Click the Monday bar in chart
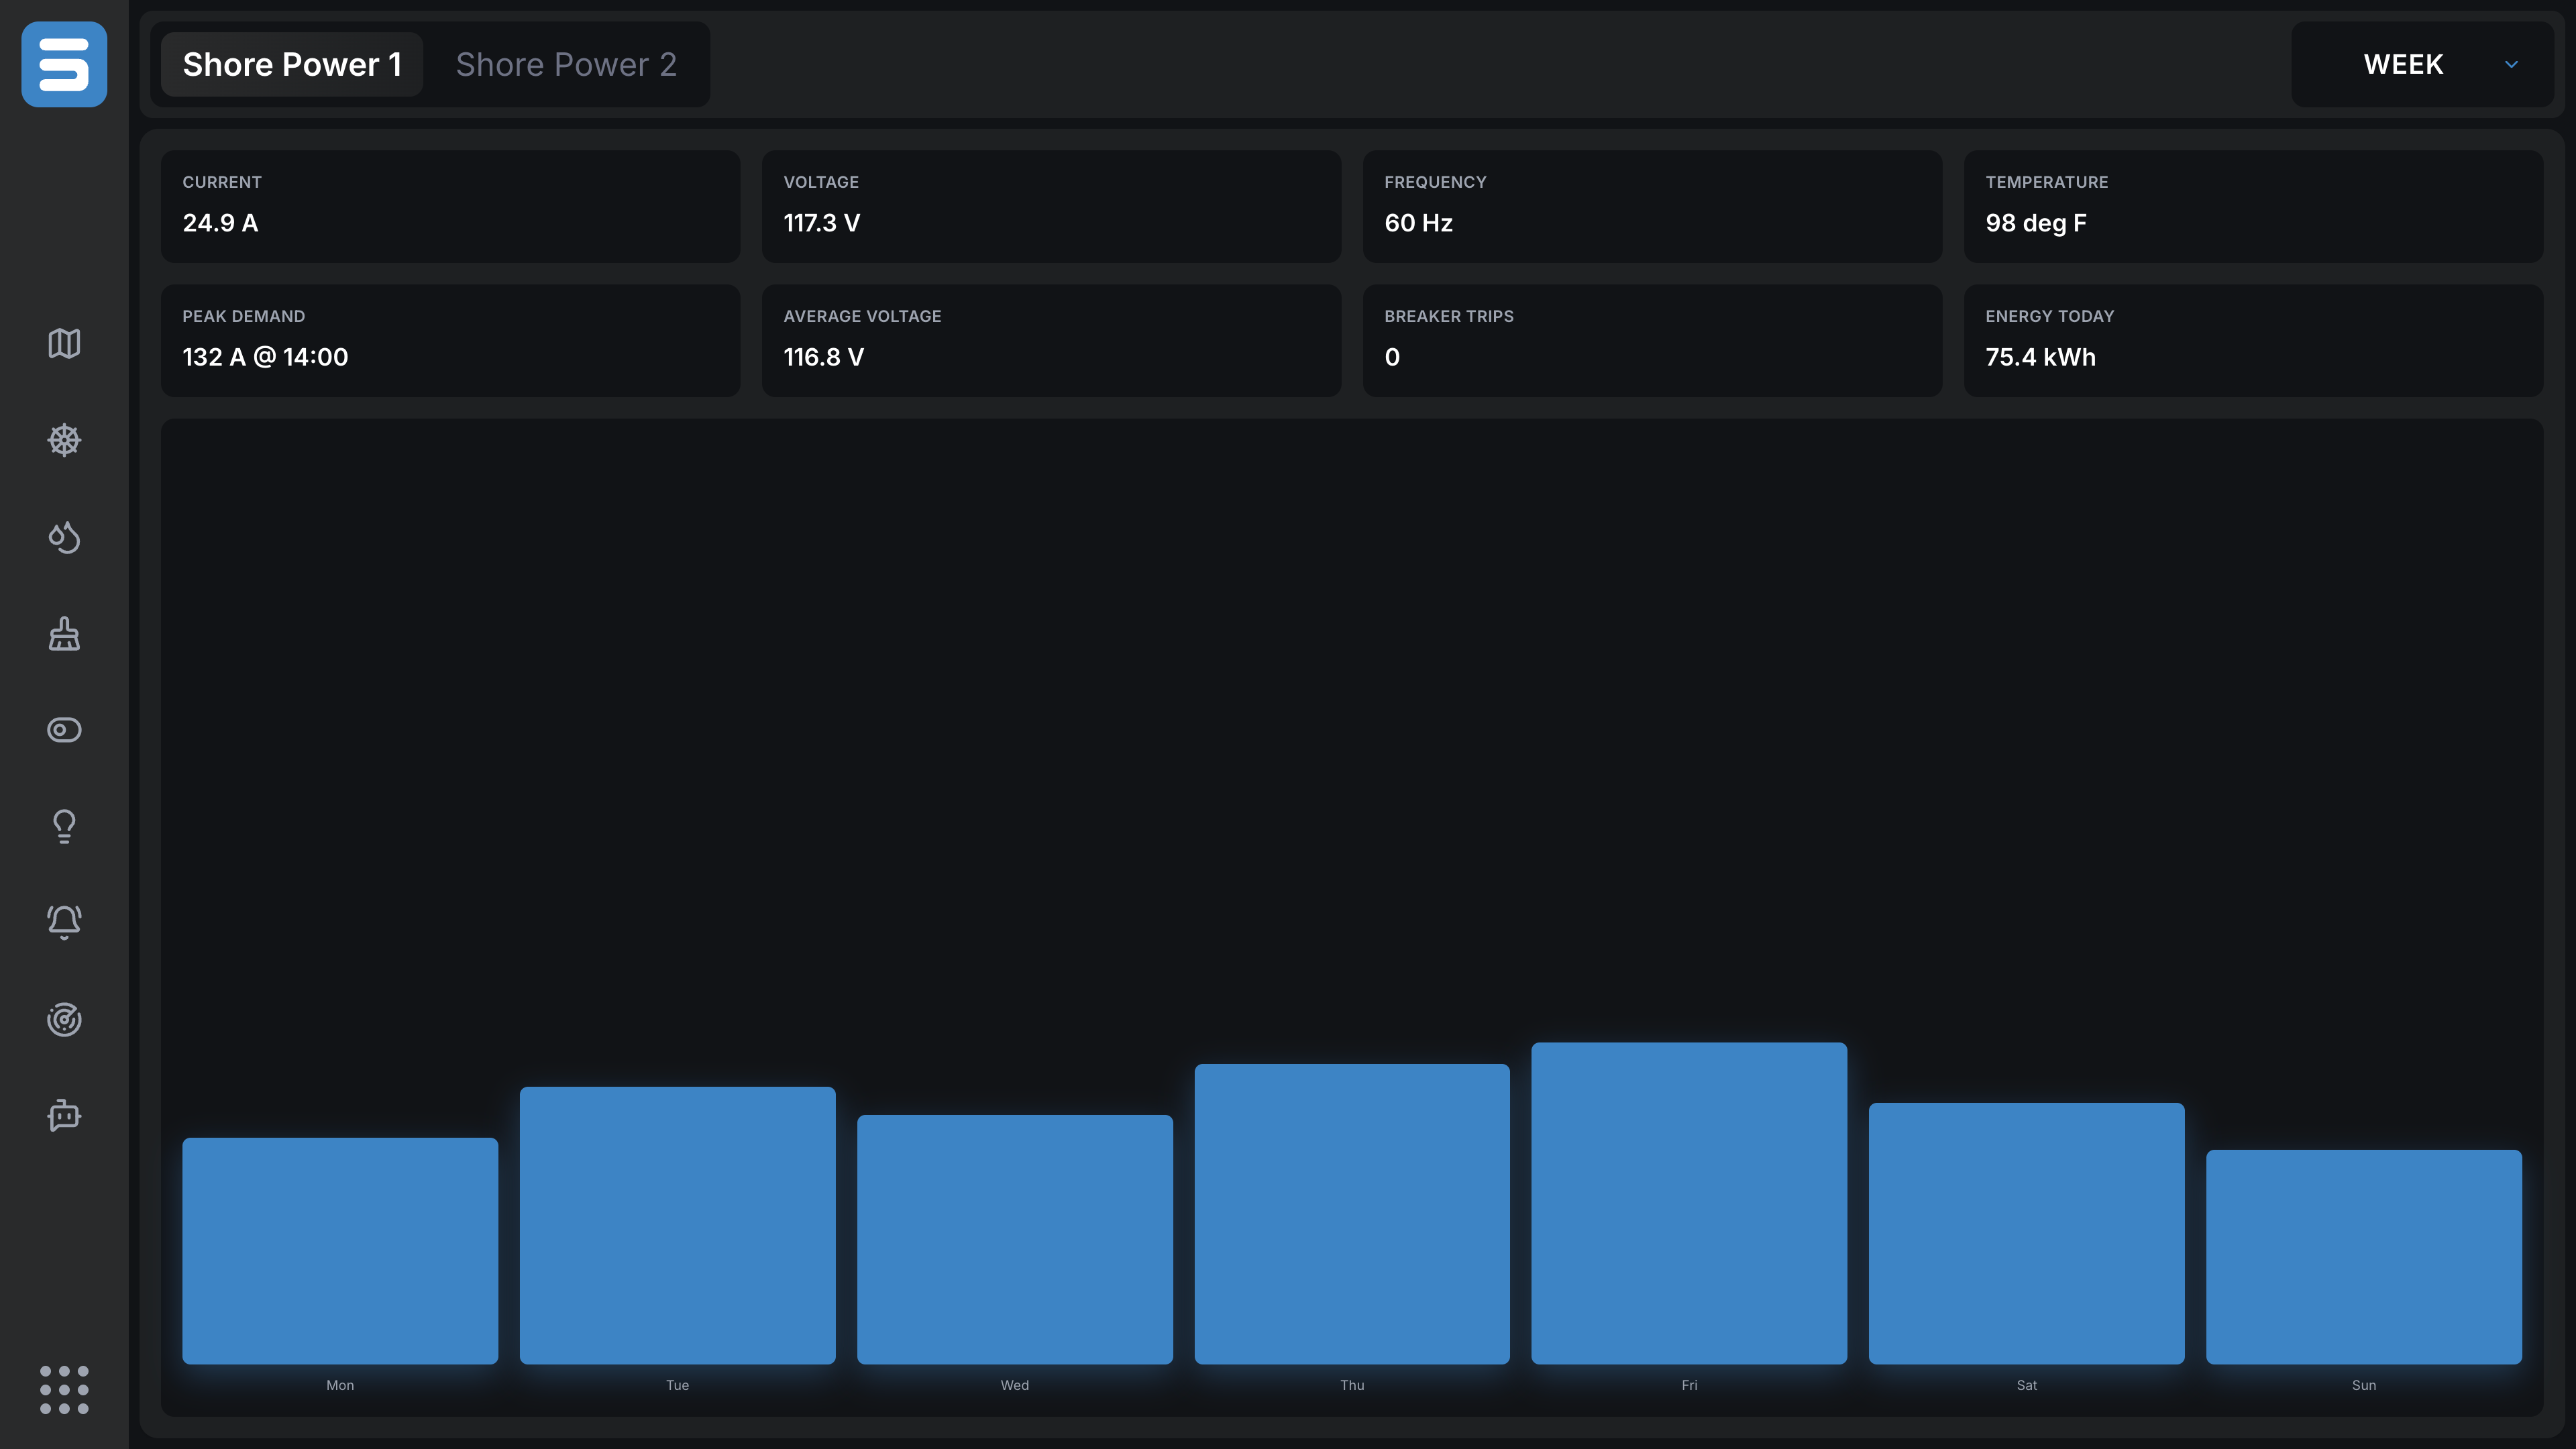The width and height of the screenshot is (2576, 1449). [340, 1251]
